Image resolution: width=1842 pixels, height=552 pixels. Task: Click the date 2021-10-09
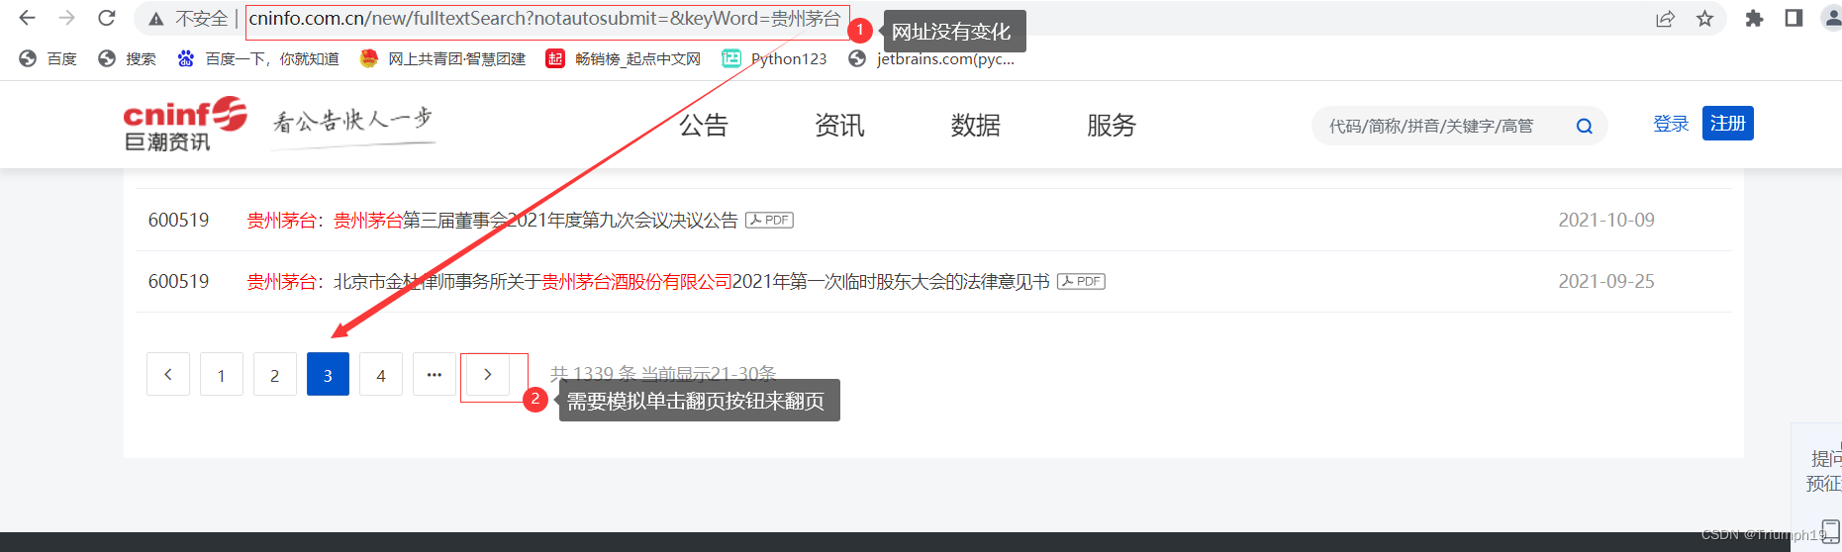pyautogui.click(x=1606, y=220)
